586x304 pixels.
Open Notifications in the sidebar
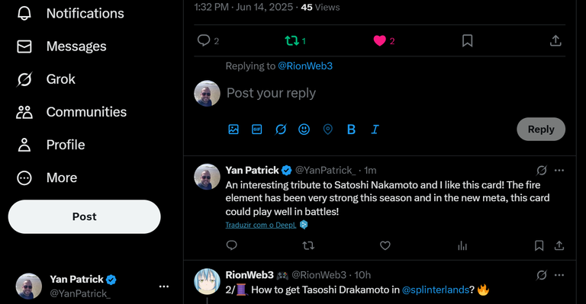coord(70,14)
